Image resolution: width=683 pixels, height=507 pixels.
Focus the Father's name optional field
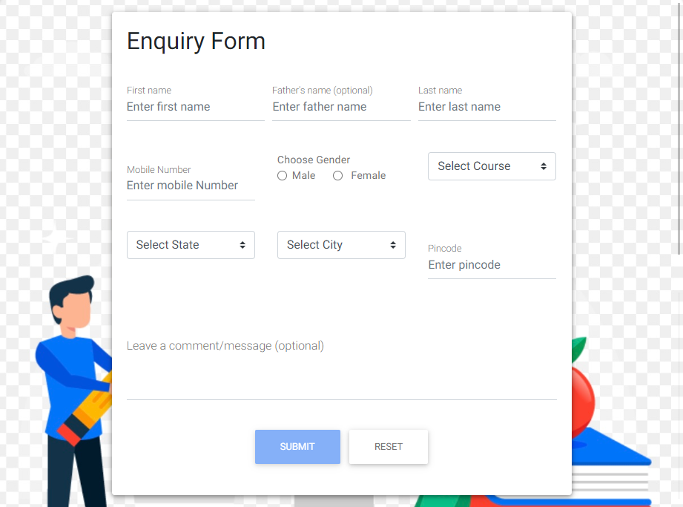[x=341, y=107]
